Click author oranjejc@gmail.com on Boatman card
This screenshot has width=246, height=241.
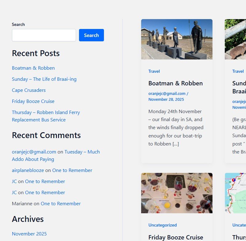pos(167,93)
